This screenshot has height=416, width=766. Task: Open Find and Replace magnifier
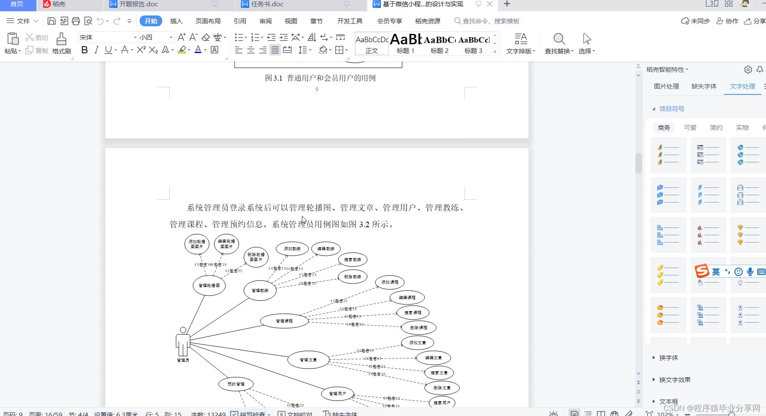pyautogui.click(x=559, y=39)
